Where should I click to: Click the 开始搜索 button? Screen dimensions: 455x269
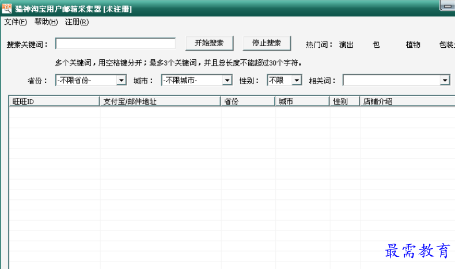click(x=209, y=43)
